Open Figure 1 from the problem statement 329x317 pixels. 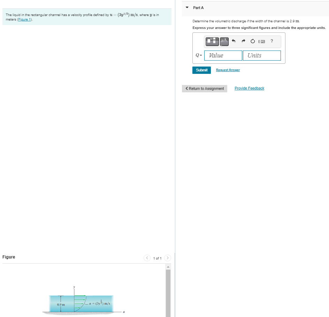click(24, 19)
